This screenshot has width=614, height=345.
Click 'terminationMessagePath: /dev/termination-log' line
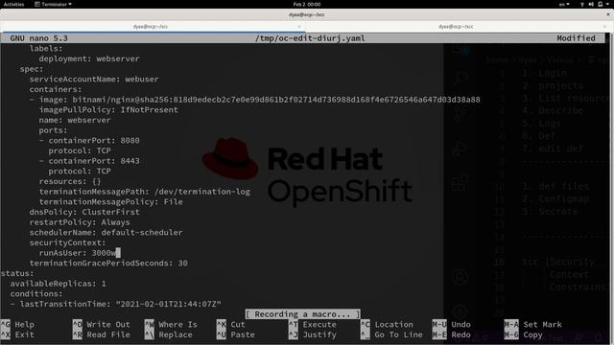(x=145, y=192)
